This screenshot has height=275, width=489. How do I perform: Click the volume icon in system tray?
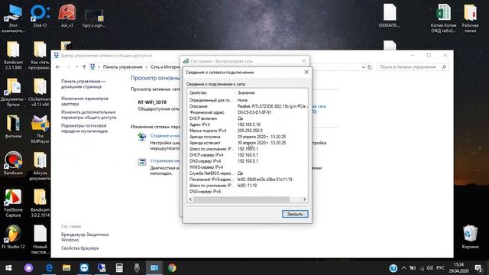pyautogui.click(x=429, y=268)
